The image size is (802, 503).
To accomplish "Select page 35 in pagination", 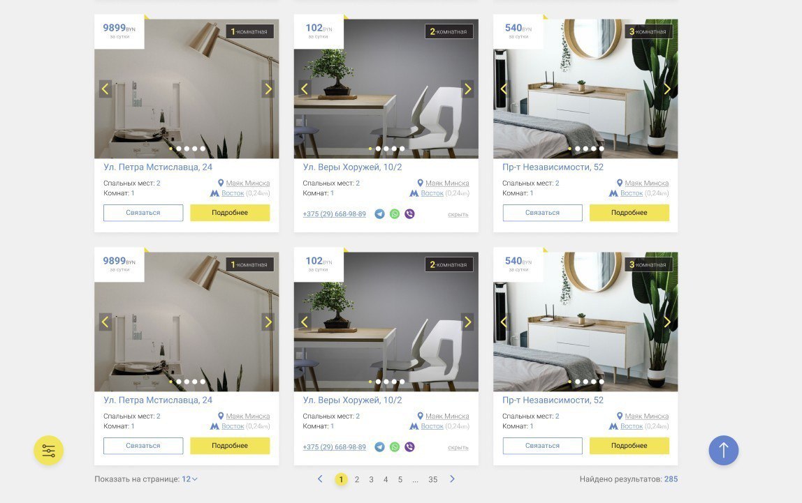I will coord(432,479).
